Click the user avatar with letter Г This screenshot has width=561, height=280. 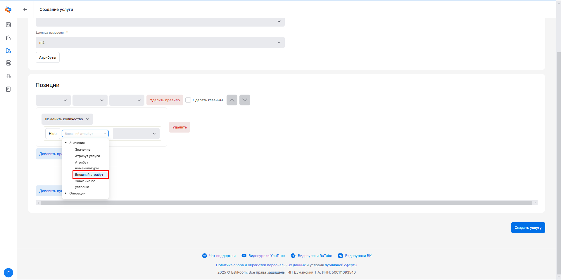click(8, 273)
